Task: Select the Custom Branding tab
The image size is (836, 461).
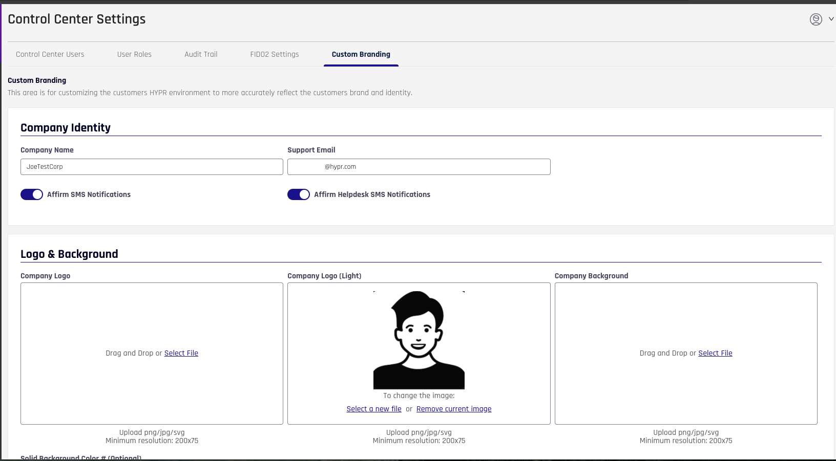Action: click(361, 54)
